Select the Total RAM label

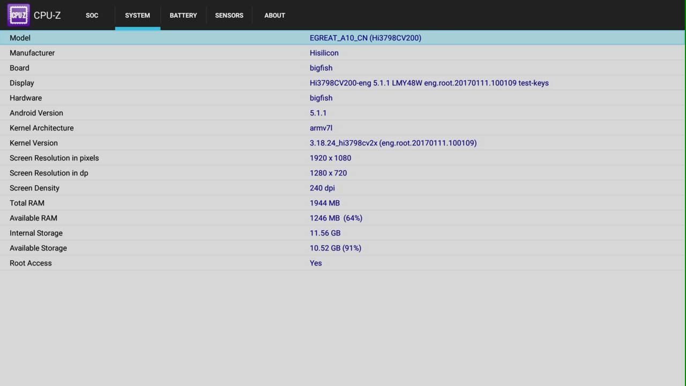27,203
